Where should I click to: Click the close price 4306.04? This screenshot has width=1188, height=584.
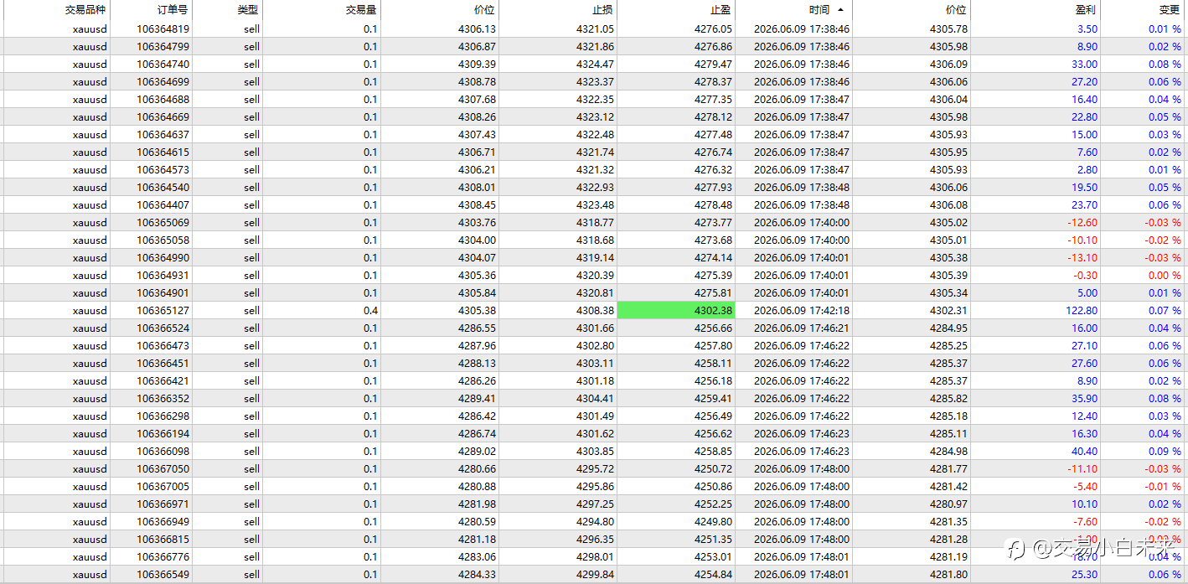pos(948,99)
